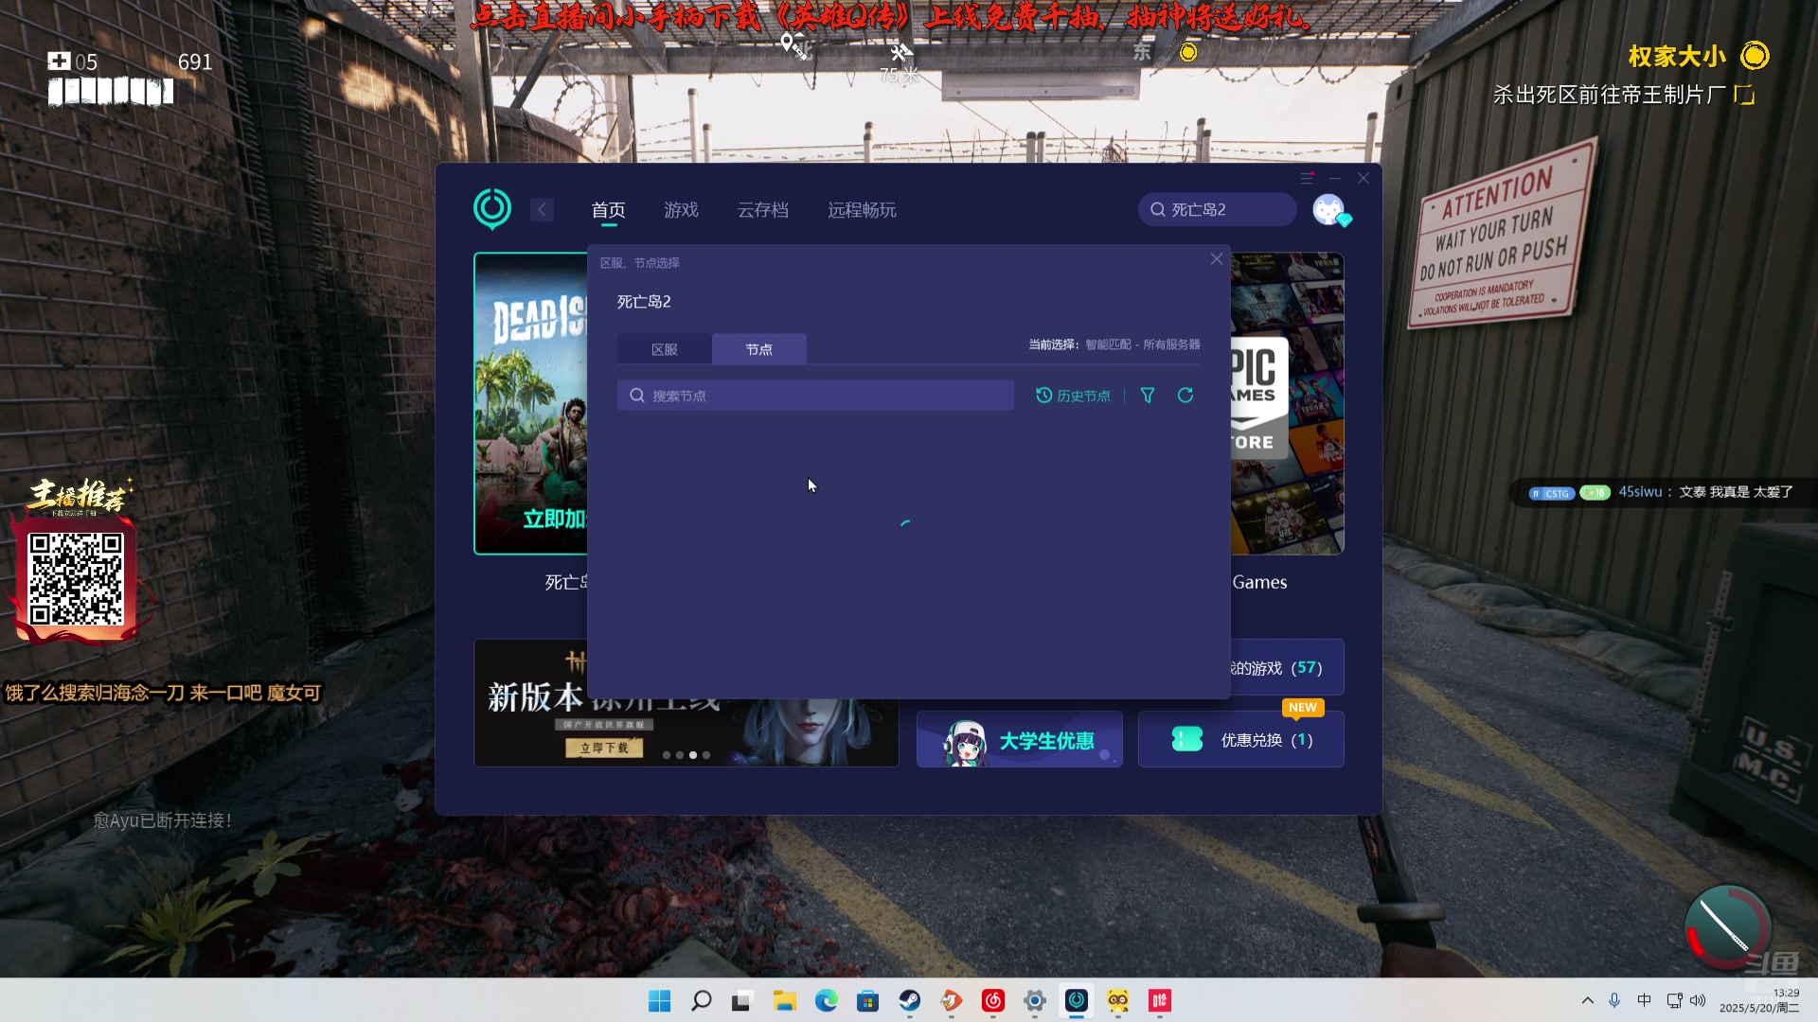Select the 区服 tab in the dialog

[665, 349]
